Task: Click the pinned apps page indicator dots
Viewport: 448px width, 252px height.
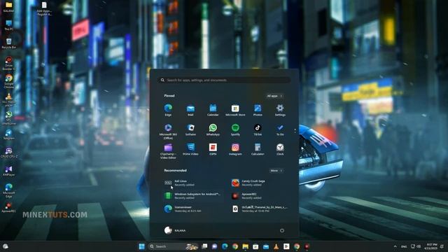Action: (x=295, y=131)
